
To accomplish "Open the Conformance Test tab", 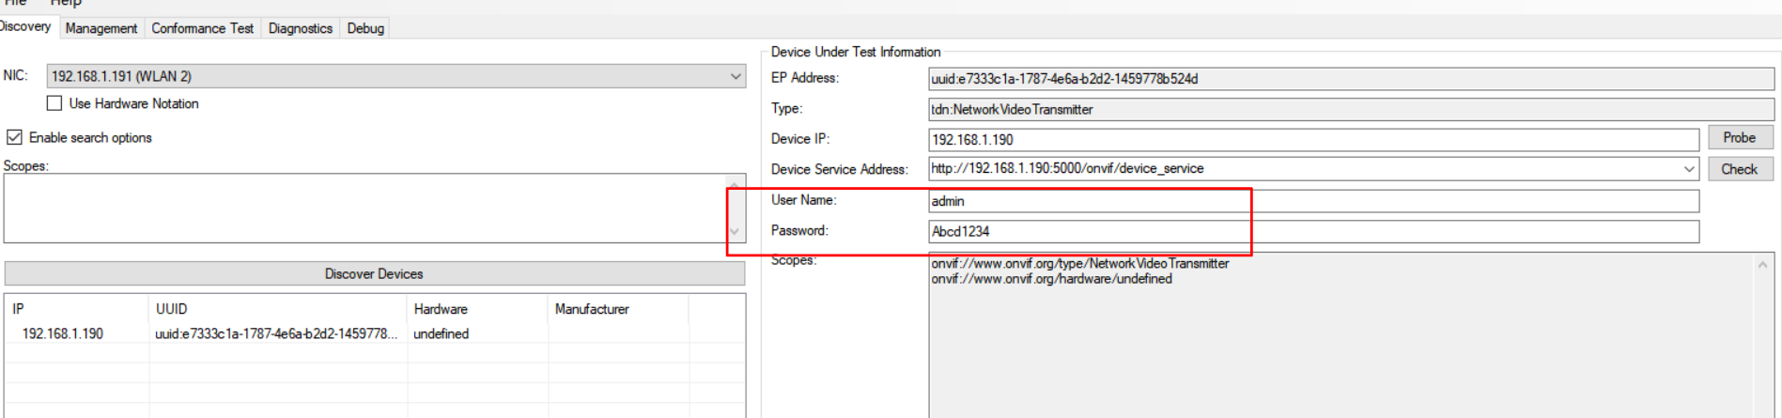I will click(202, 28).
